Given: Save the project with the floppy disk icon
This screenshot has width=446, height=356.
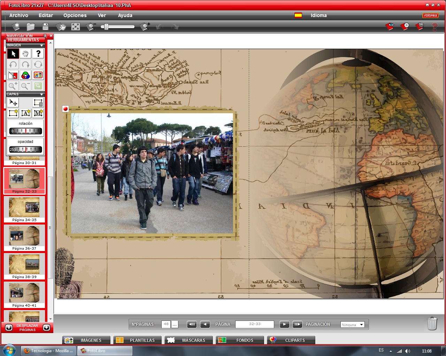Looking at the screenshot, I should (45, 26).
